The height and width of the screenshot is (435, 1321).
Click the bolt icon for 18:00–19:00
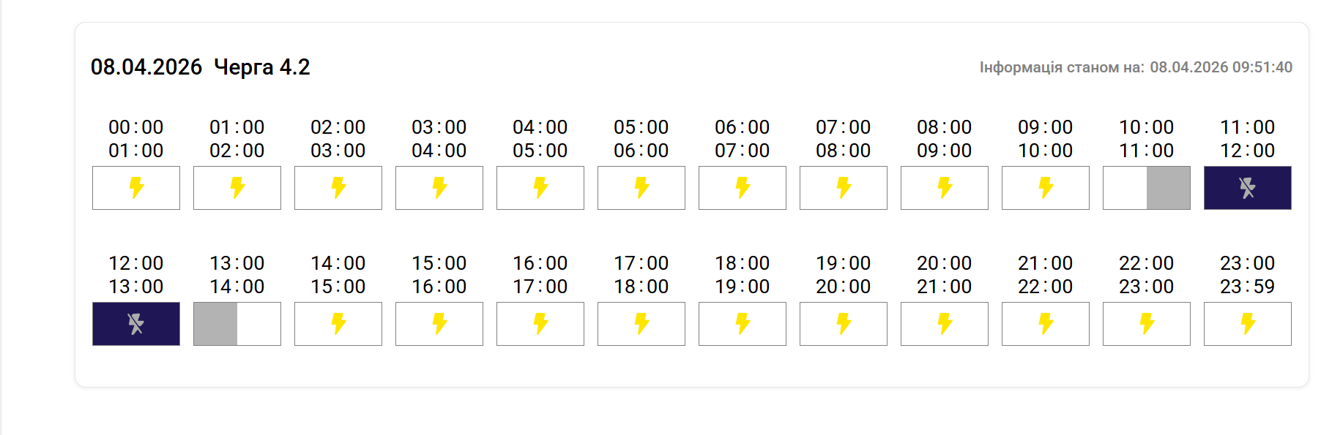click(x=743, y=324)
